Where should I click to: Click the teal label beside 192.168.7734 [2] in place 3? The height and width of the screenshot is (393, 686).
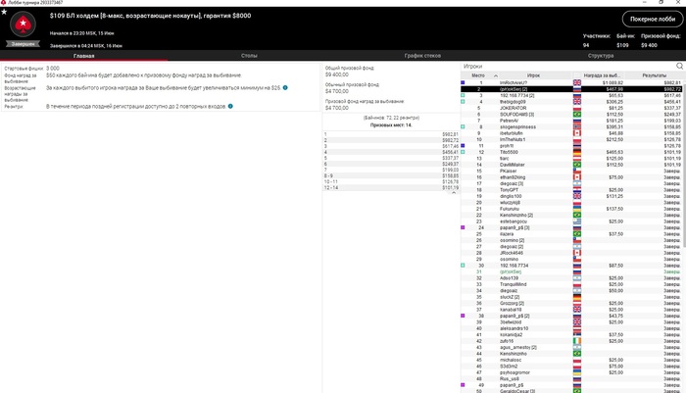(463, 95)
